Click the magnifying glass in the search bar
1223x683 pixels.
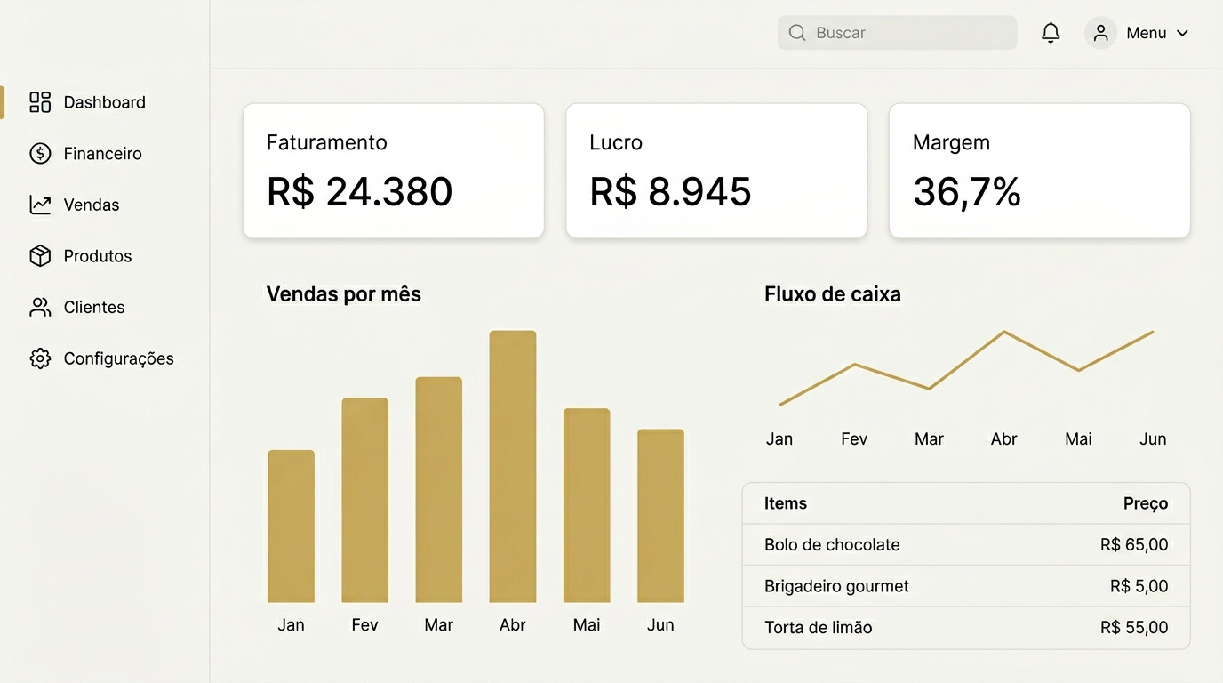(797, 32)
